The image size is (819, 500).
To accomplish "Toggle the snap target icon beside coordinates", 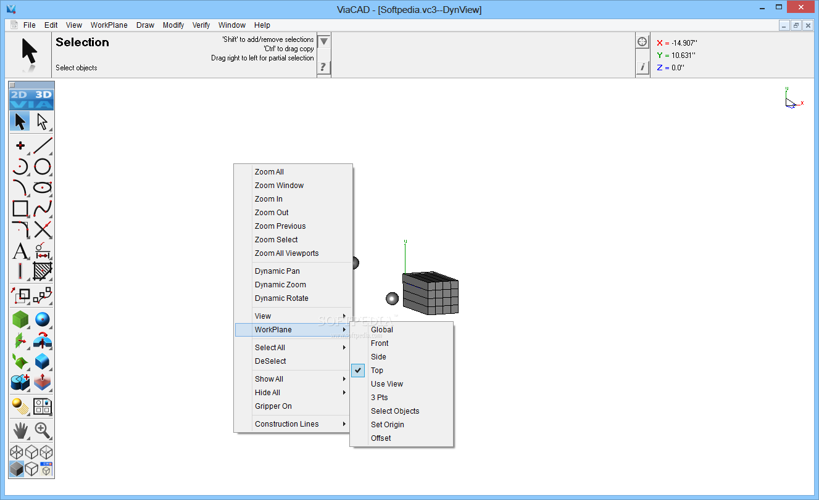I will pos(642,41).
